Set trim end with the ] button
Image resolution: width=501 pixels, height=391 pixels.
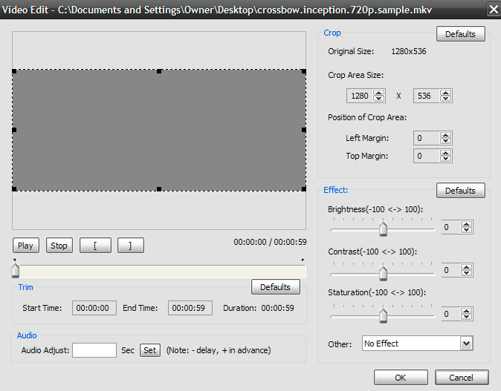(130, 246)
